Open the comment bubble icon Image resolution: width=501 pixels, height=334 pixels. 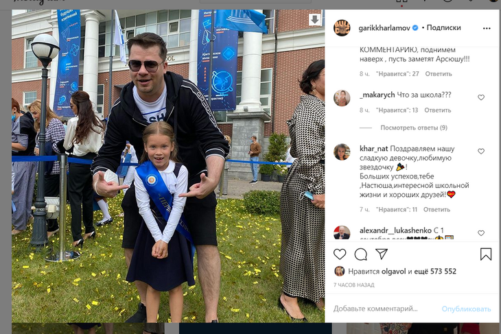click(x=361, y=254)
